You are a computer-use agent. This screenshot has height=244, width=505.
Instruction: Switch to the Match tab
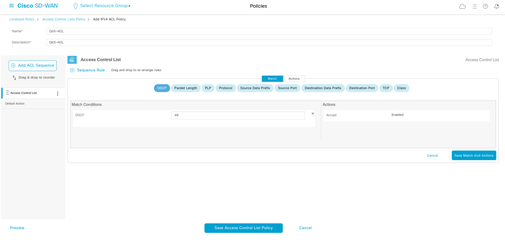pyautogui.click(x=272, y=79)
